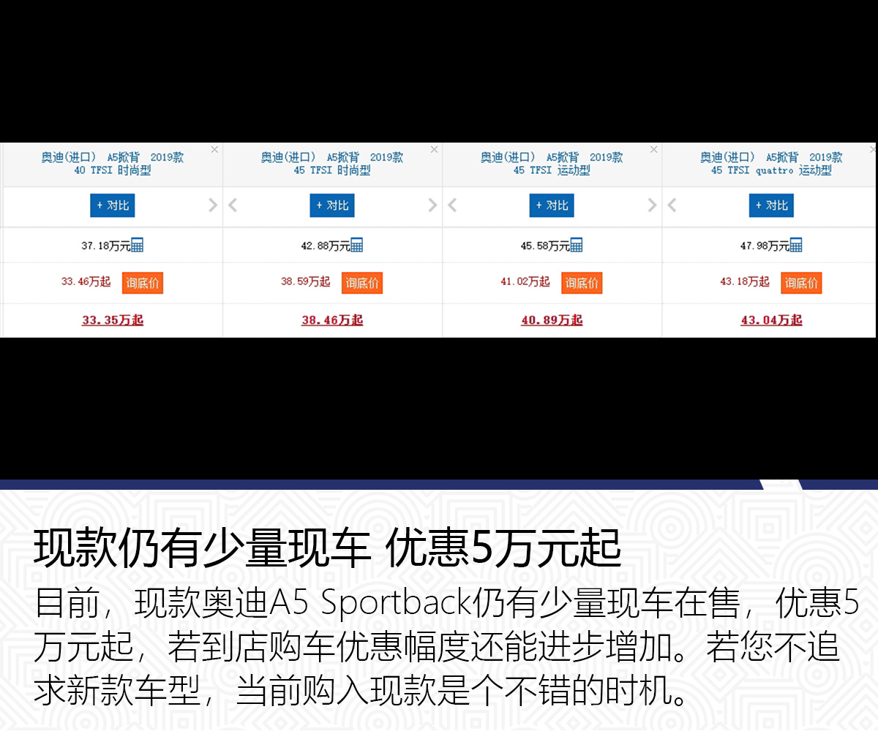Viewport: 878px width, 731px height.
Task: Add 45 TFSI 运动型 to 对比
Action: point(552,205)
